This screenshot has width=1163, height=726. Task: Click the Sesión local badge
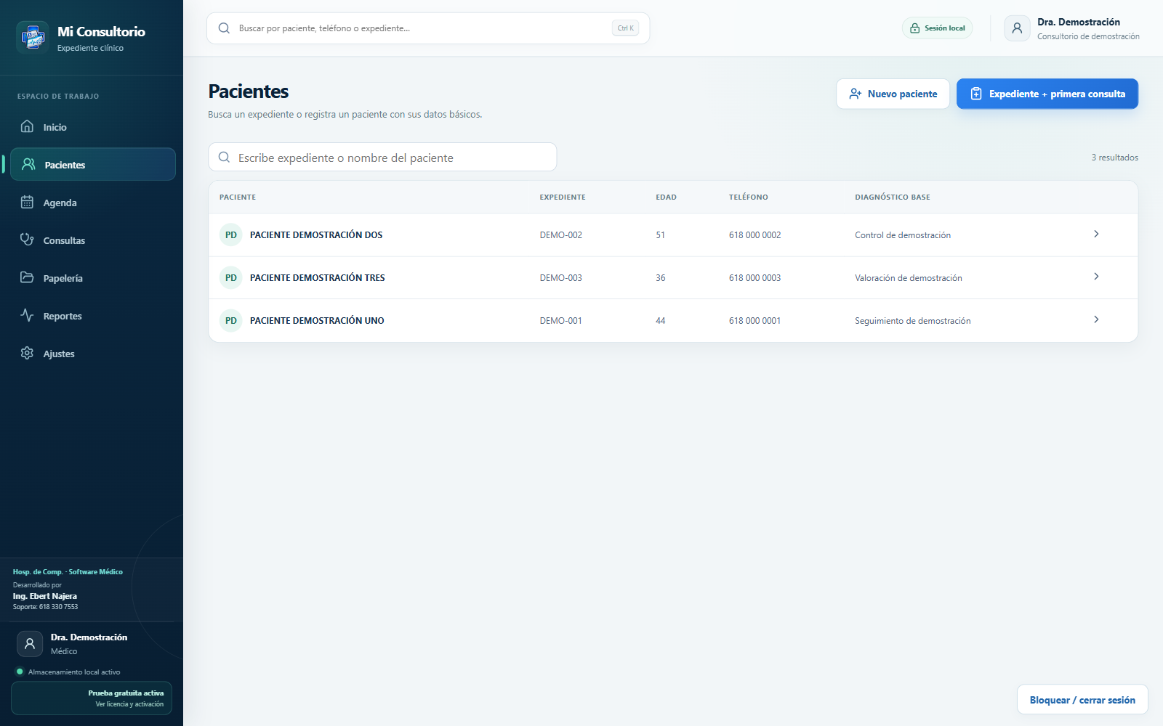coord(937,28)
